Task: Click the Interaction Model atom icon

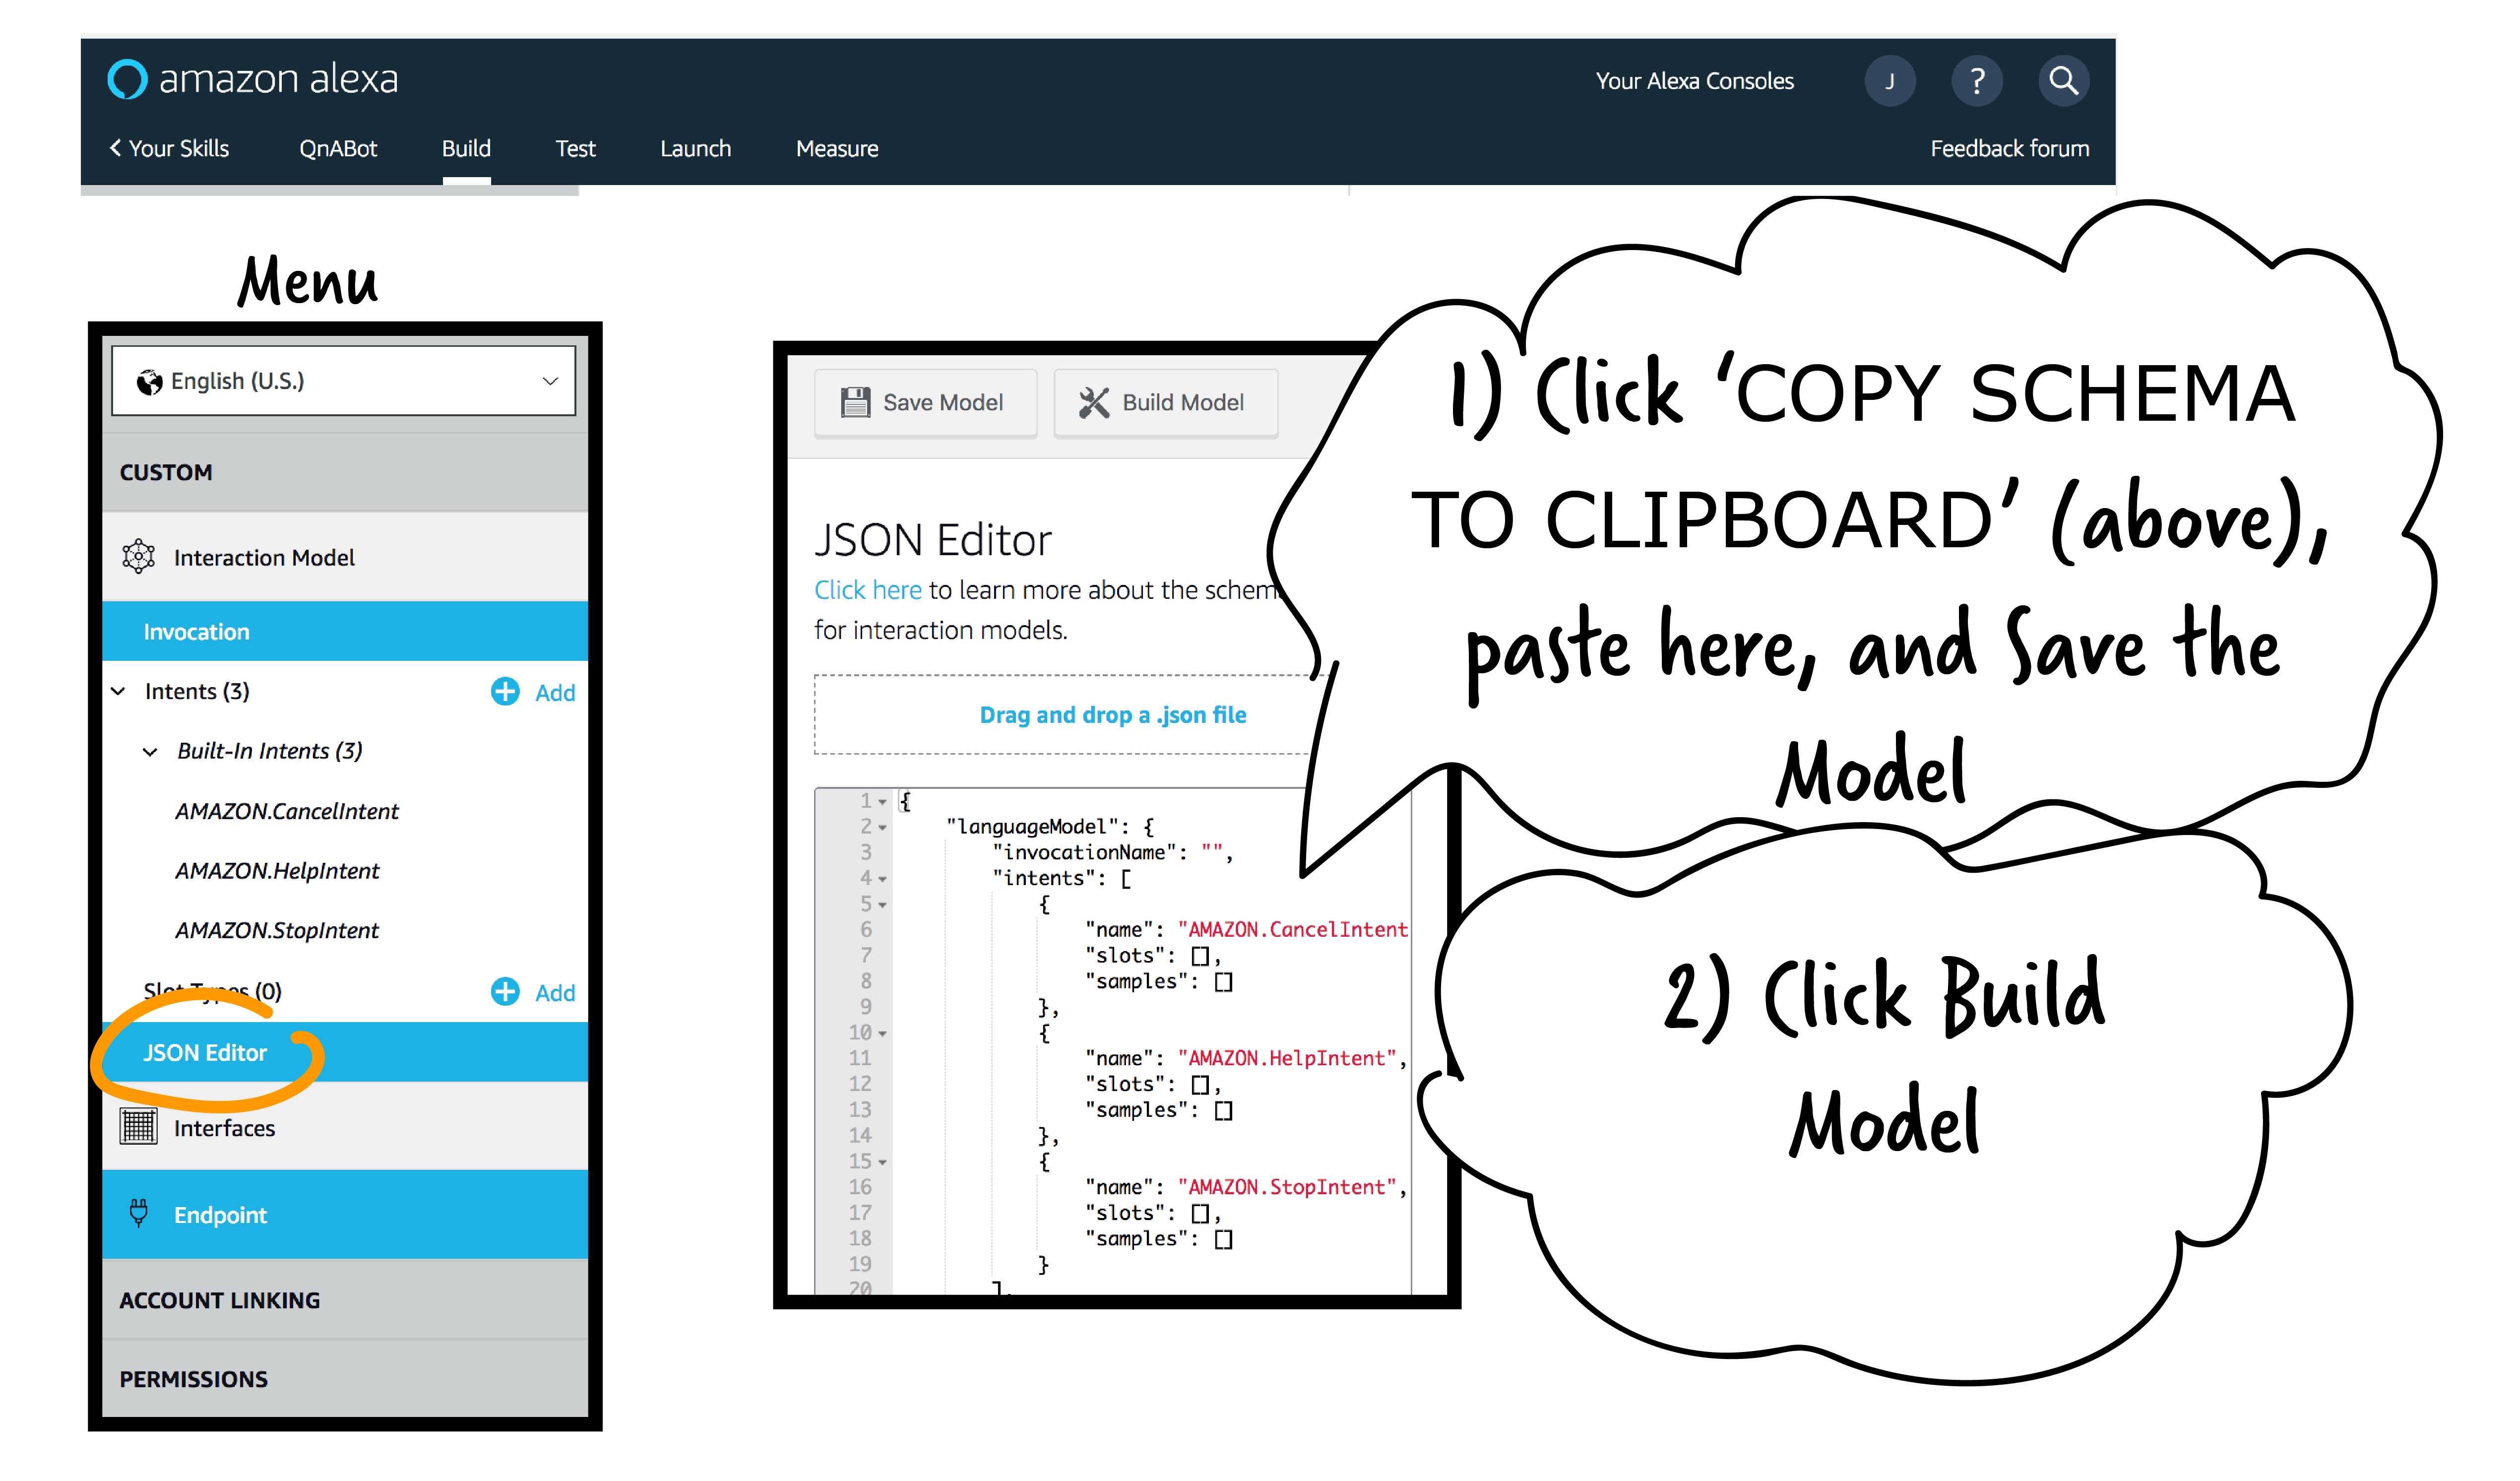Action: [x=138, y=556]
